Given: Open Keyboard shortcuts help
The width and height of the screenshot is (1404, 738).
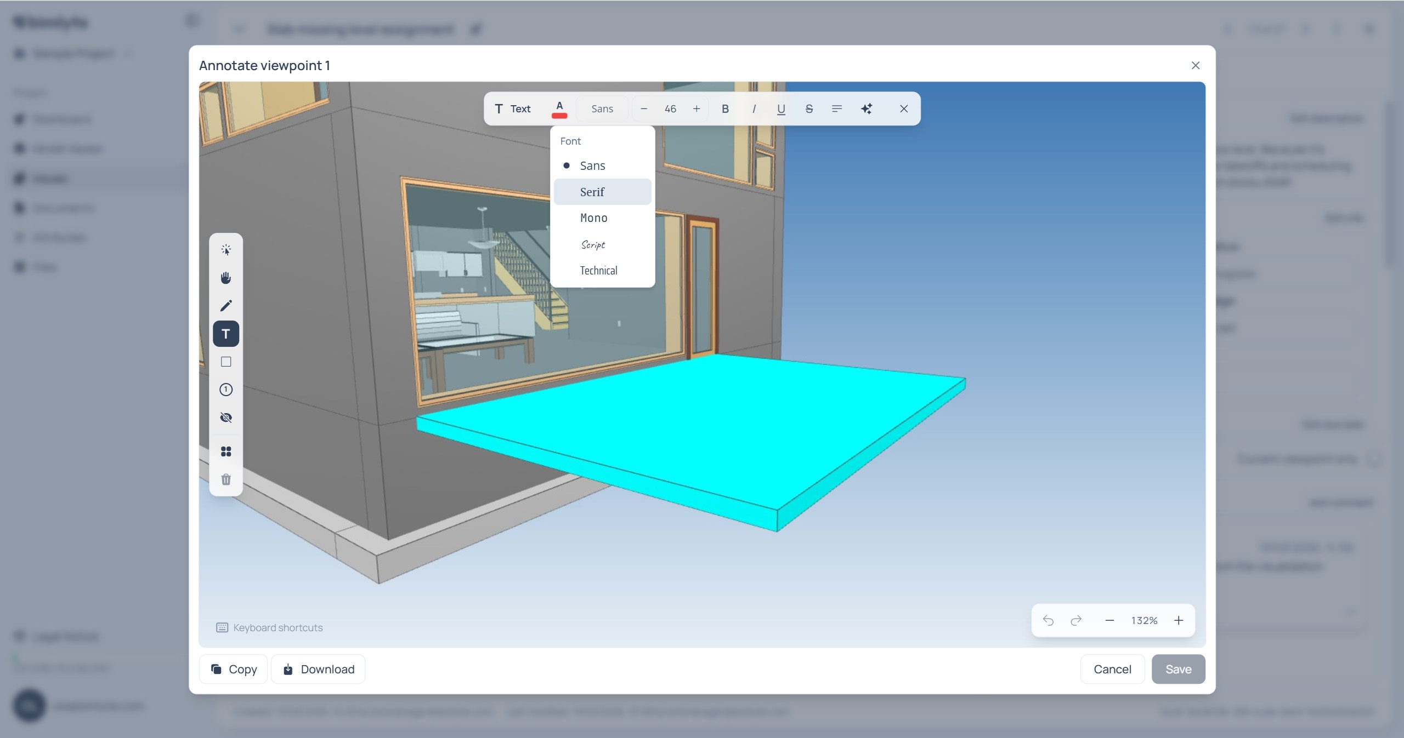Looking at the screenshot, I should point(270,627).
